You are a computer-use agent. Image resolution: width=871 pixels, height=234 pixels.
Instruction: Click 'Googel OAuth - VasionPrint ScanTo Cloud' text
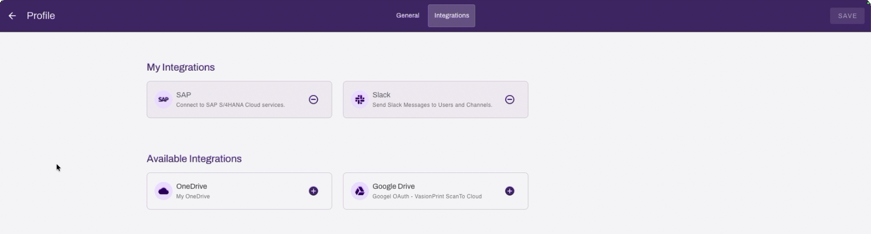click(427, 197)
